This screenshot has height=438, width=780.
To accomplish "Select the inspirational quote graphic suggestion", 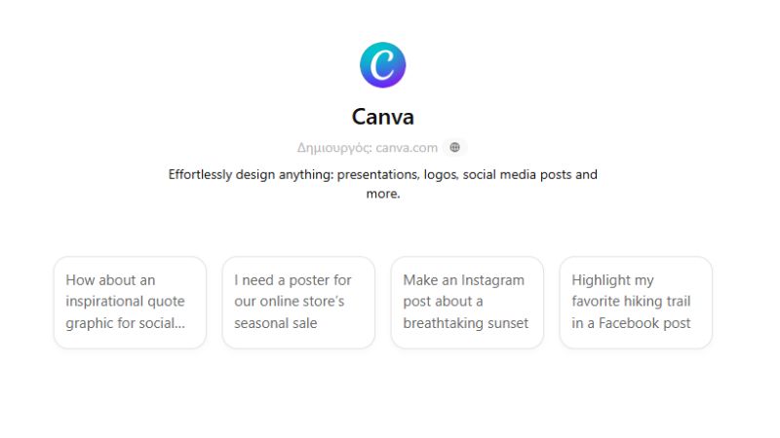I will point(130,303).
